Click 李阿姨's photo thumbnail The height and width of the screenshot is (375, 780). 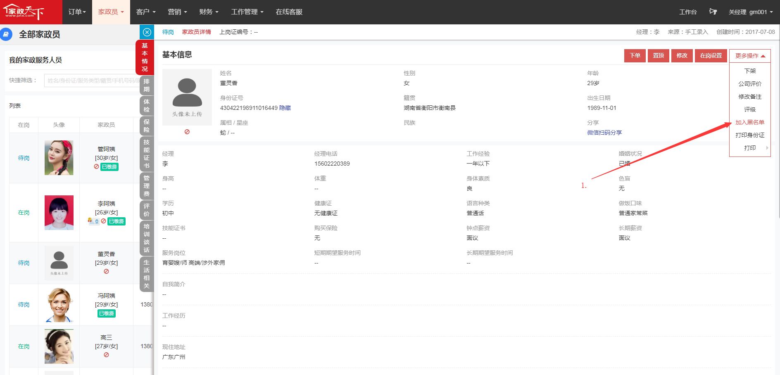[x=59, y=213]
